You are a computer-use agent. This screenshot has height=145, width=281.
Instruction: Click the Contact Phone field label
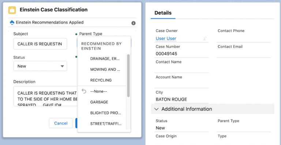click(231, 31)
